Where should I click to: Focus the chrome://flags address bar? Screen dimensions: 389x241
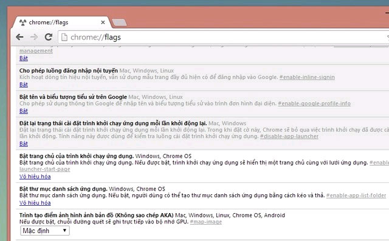point(223,37)
